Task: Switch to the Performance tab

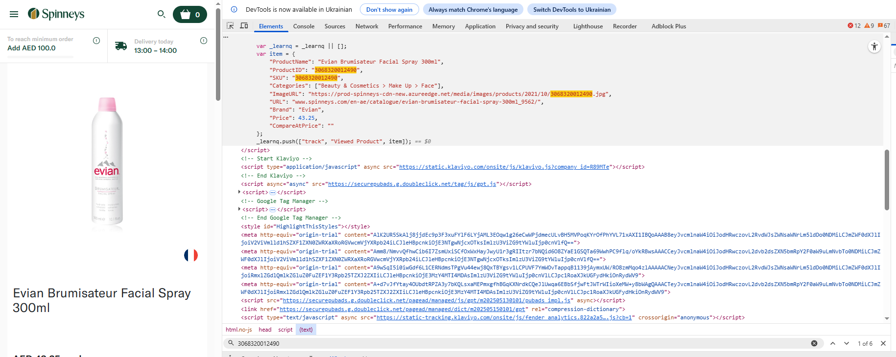Action: click(x=405, y=26)
